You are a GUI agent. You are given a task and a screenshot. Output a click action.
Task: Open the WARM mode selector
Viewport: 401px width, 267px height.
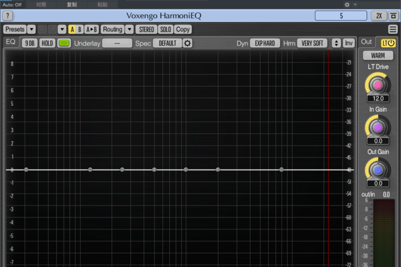pyautogui.click(x=378, y=56)
